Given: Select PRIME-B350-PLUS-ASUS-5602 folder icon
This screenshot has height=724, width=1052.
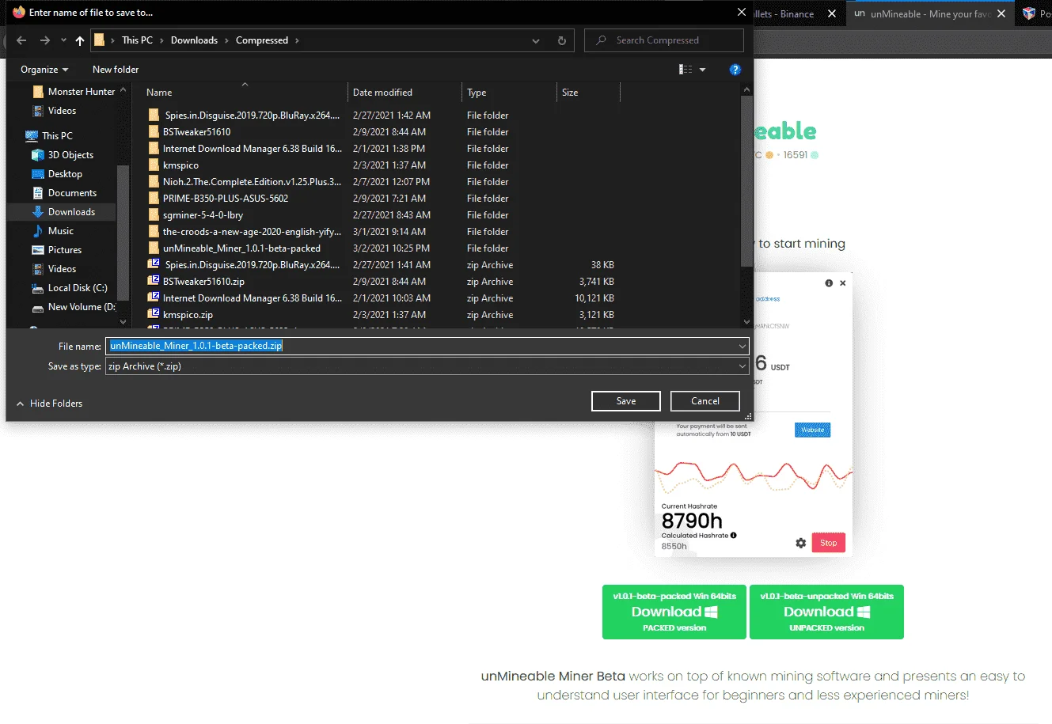Looking at the screenshot, I should [154, 199].
